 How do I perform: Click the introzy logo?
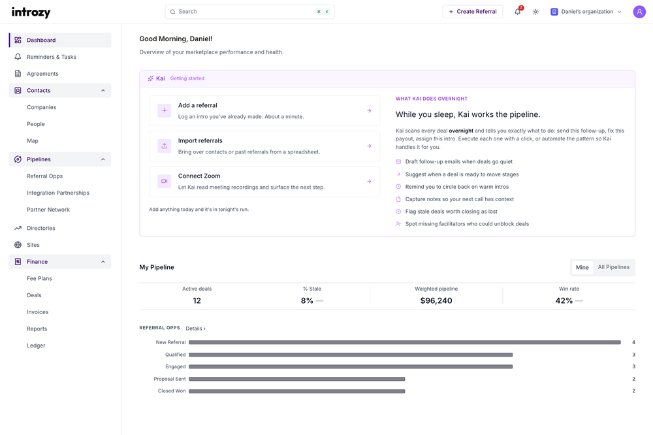(31, 12)
